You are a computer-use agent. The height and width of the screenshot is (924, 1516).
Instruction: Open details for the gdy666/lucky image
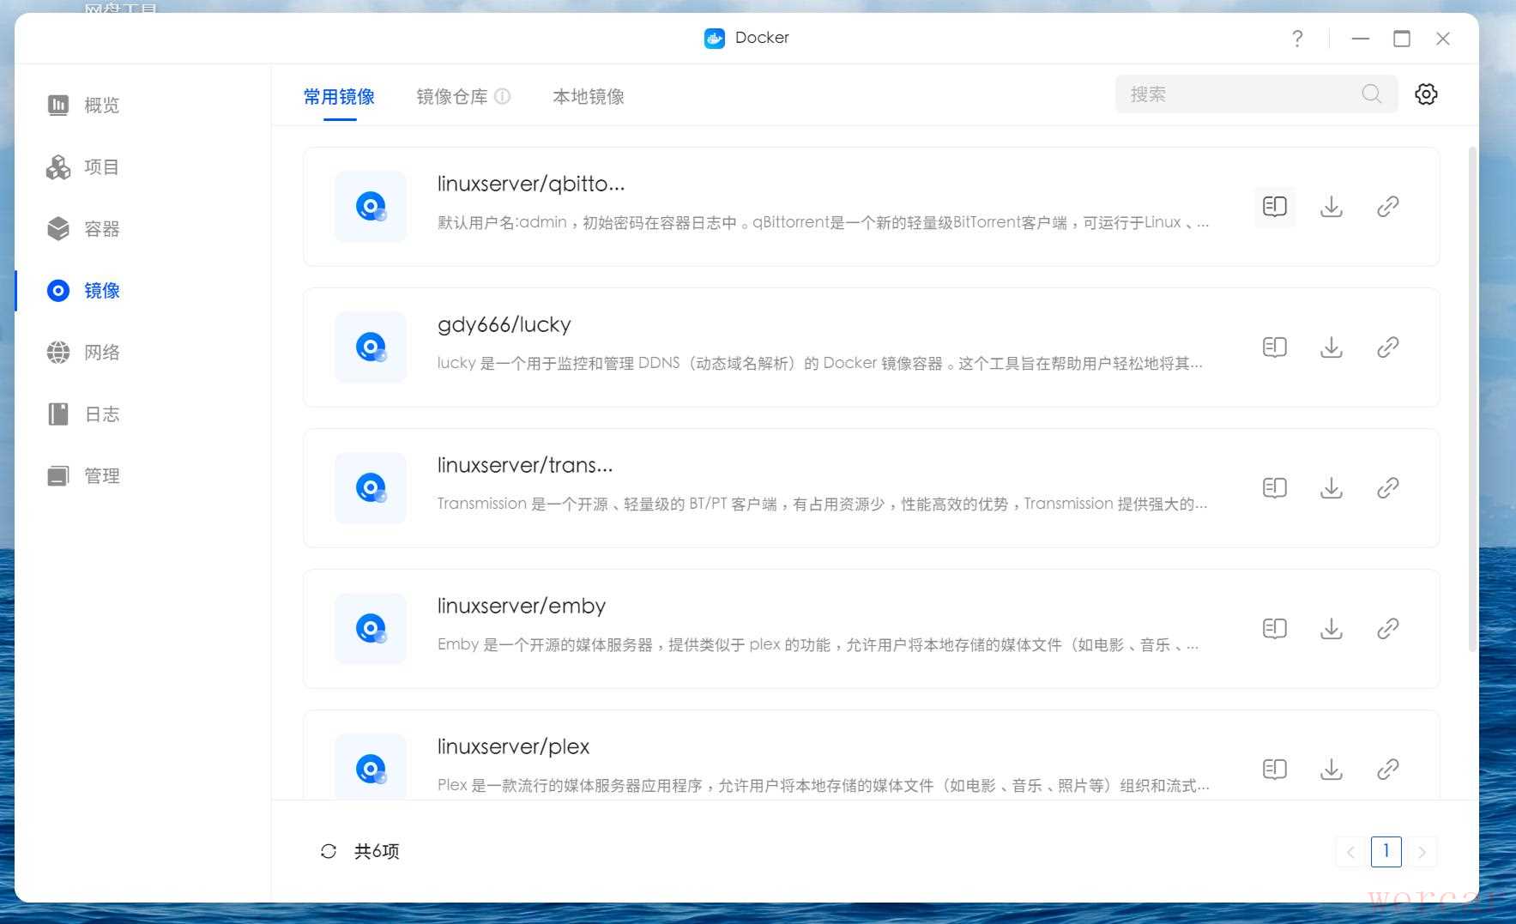1274,347
